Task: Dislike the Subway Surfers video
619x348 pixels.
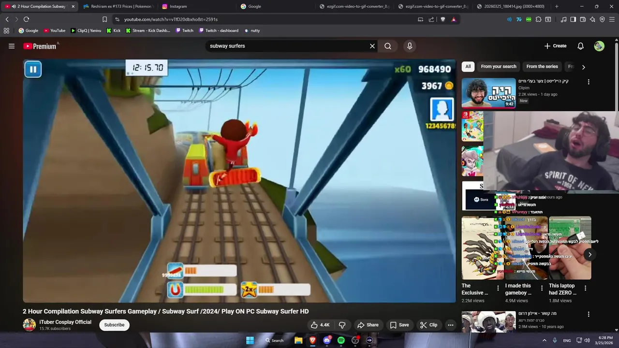Action: 342,325
